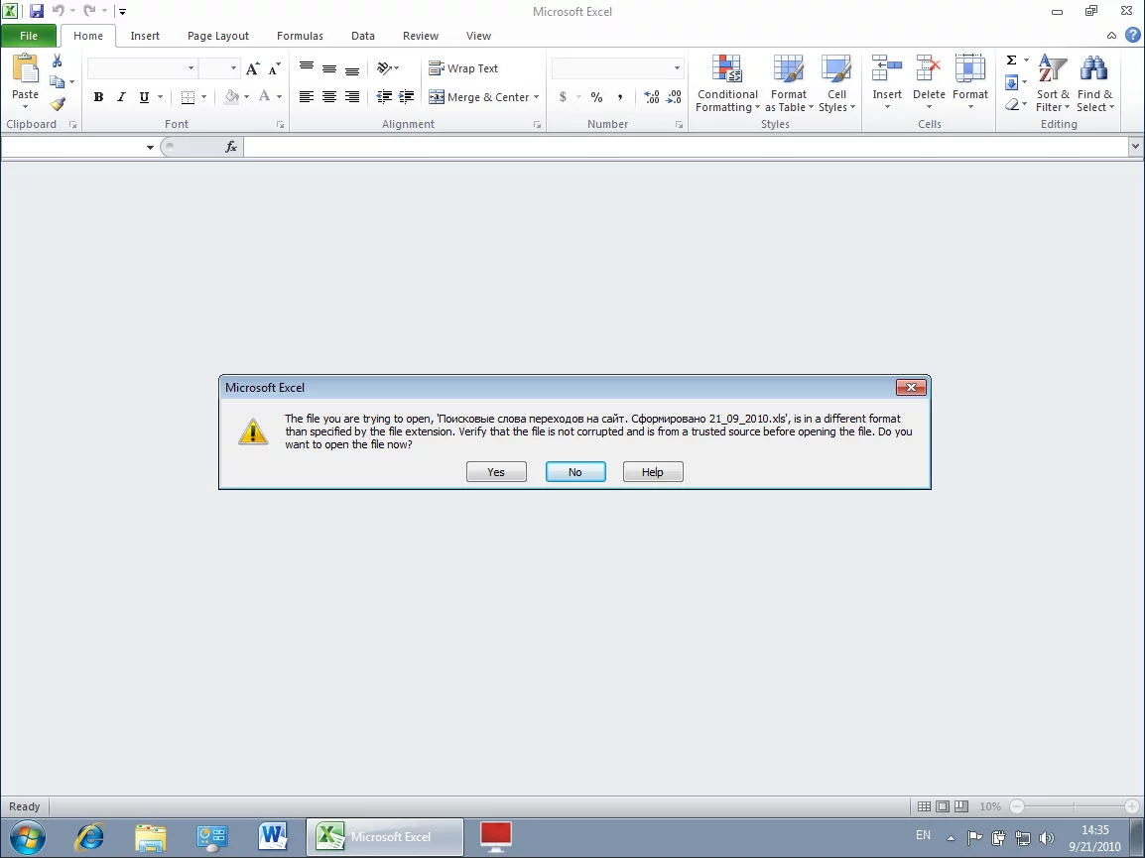Toggle Bold formatting
This screenshot has width=1145, height=858.
click(x=98, y=97)
